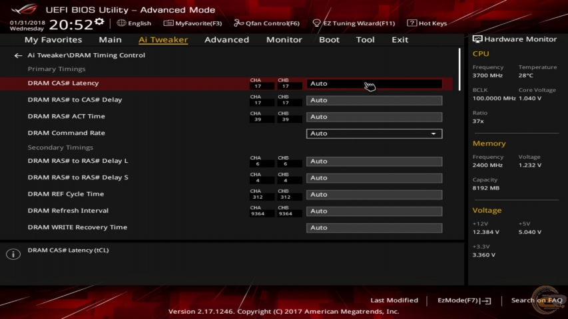Click the Ai Tweaker\DRAM Timing Control breadcrumb
Viewport: 568px width, 319px height.
(86, 55)
